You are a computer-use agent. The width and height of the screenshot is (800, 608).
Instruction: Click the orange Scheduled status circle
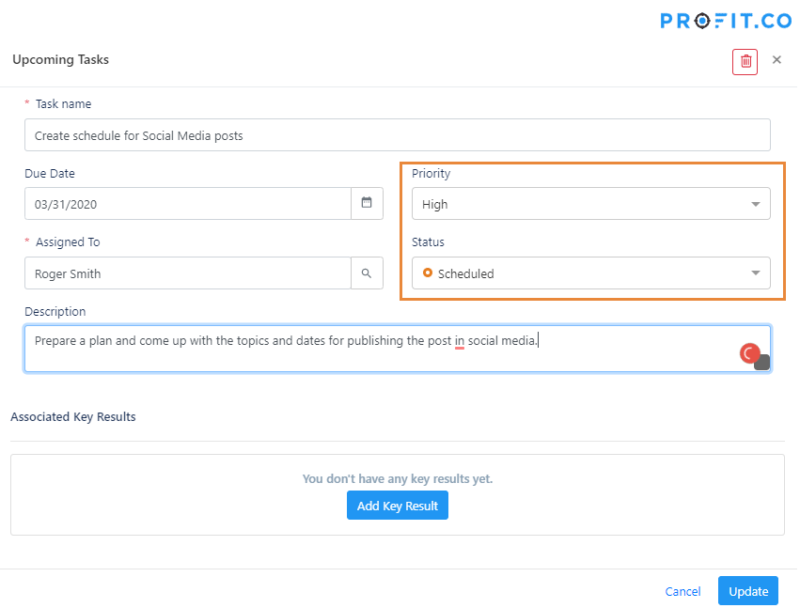(x=429, y=273)
